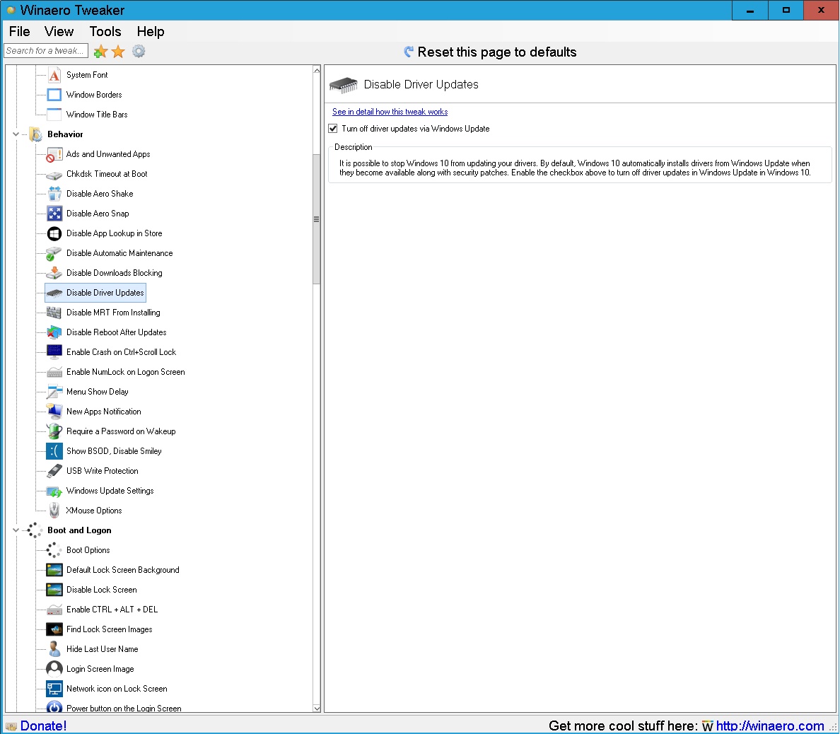
Task: Select Find Lock Screen Images item
Action: coord(110,629)
